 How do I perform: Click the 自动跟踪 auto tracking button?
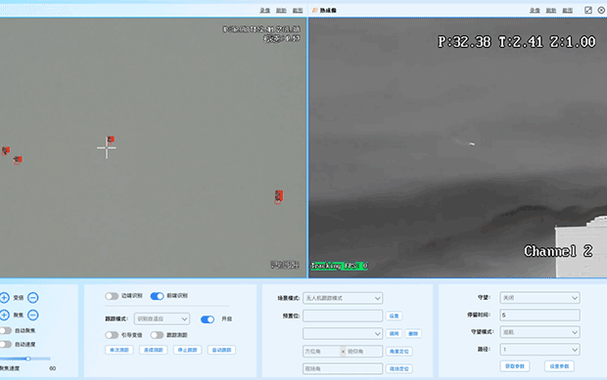(x=221, y=350)
